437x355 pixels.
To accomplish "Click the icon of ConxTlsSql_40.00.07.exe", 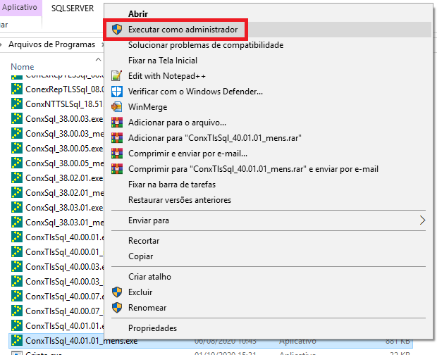I will [x=17, y=296].
